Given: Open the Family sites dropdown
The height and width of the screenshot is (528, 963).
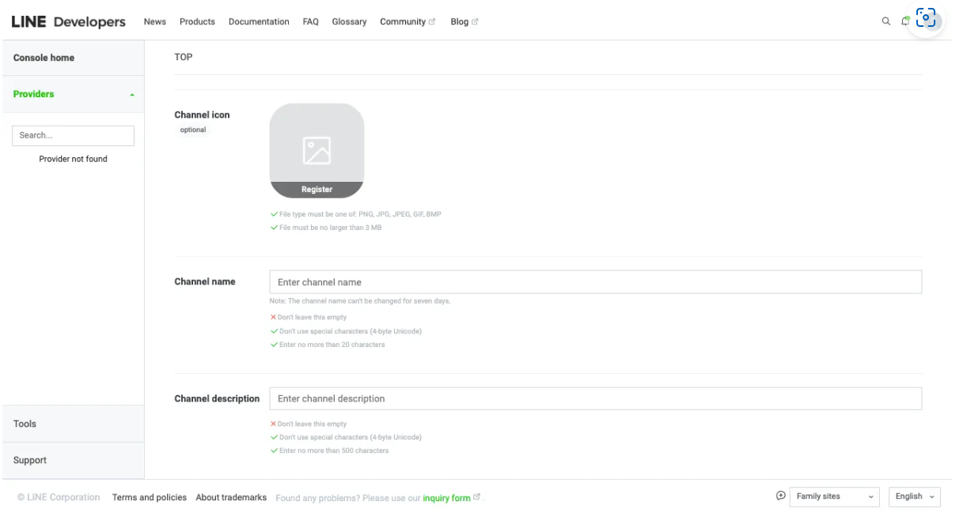Looking at the screenshot, I should [x=836, y=496].
